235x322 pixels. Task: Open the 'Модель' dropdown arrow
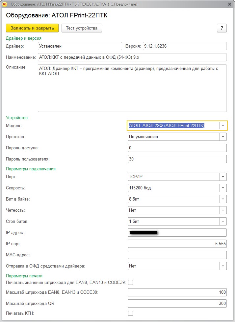click(x=223, y=125)
